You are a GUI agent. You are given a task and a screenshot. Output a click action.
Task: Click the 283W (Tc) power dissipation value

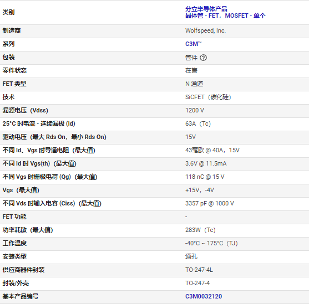200,230
